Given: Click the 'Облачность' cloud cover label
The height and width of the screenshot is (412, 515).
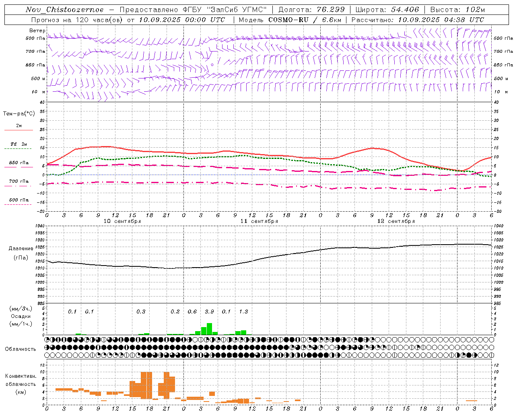Looking at the screenshot, I should pyautogui.click(x=21, y=349).
